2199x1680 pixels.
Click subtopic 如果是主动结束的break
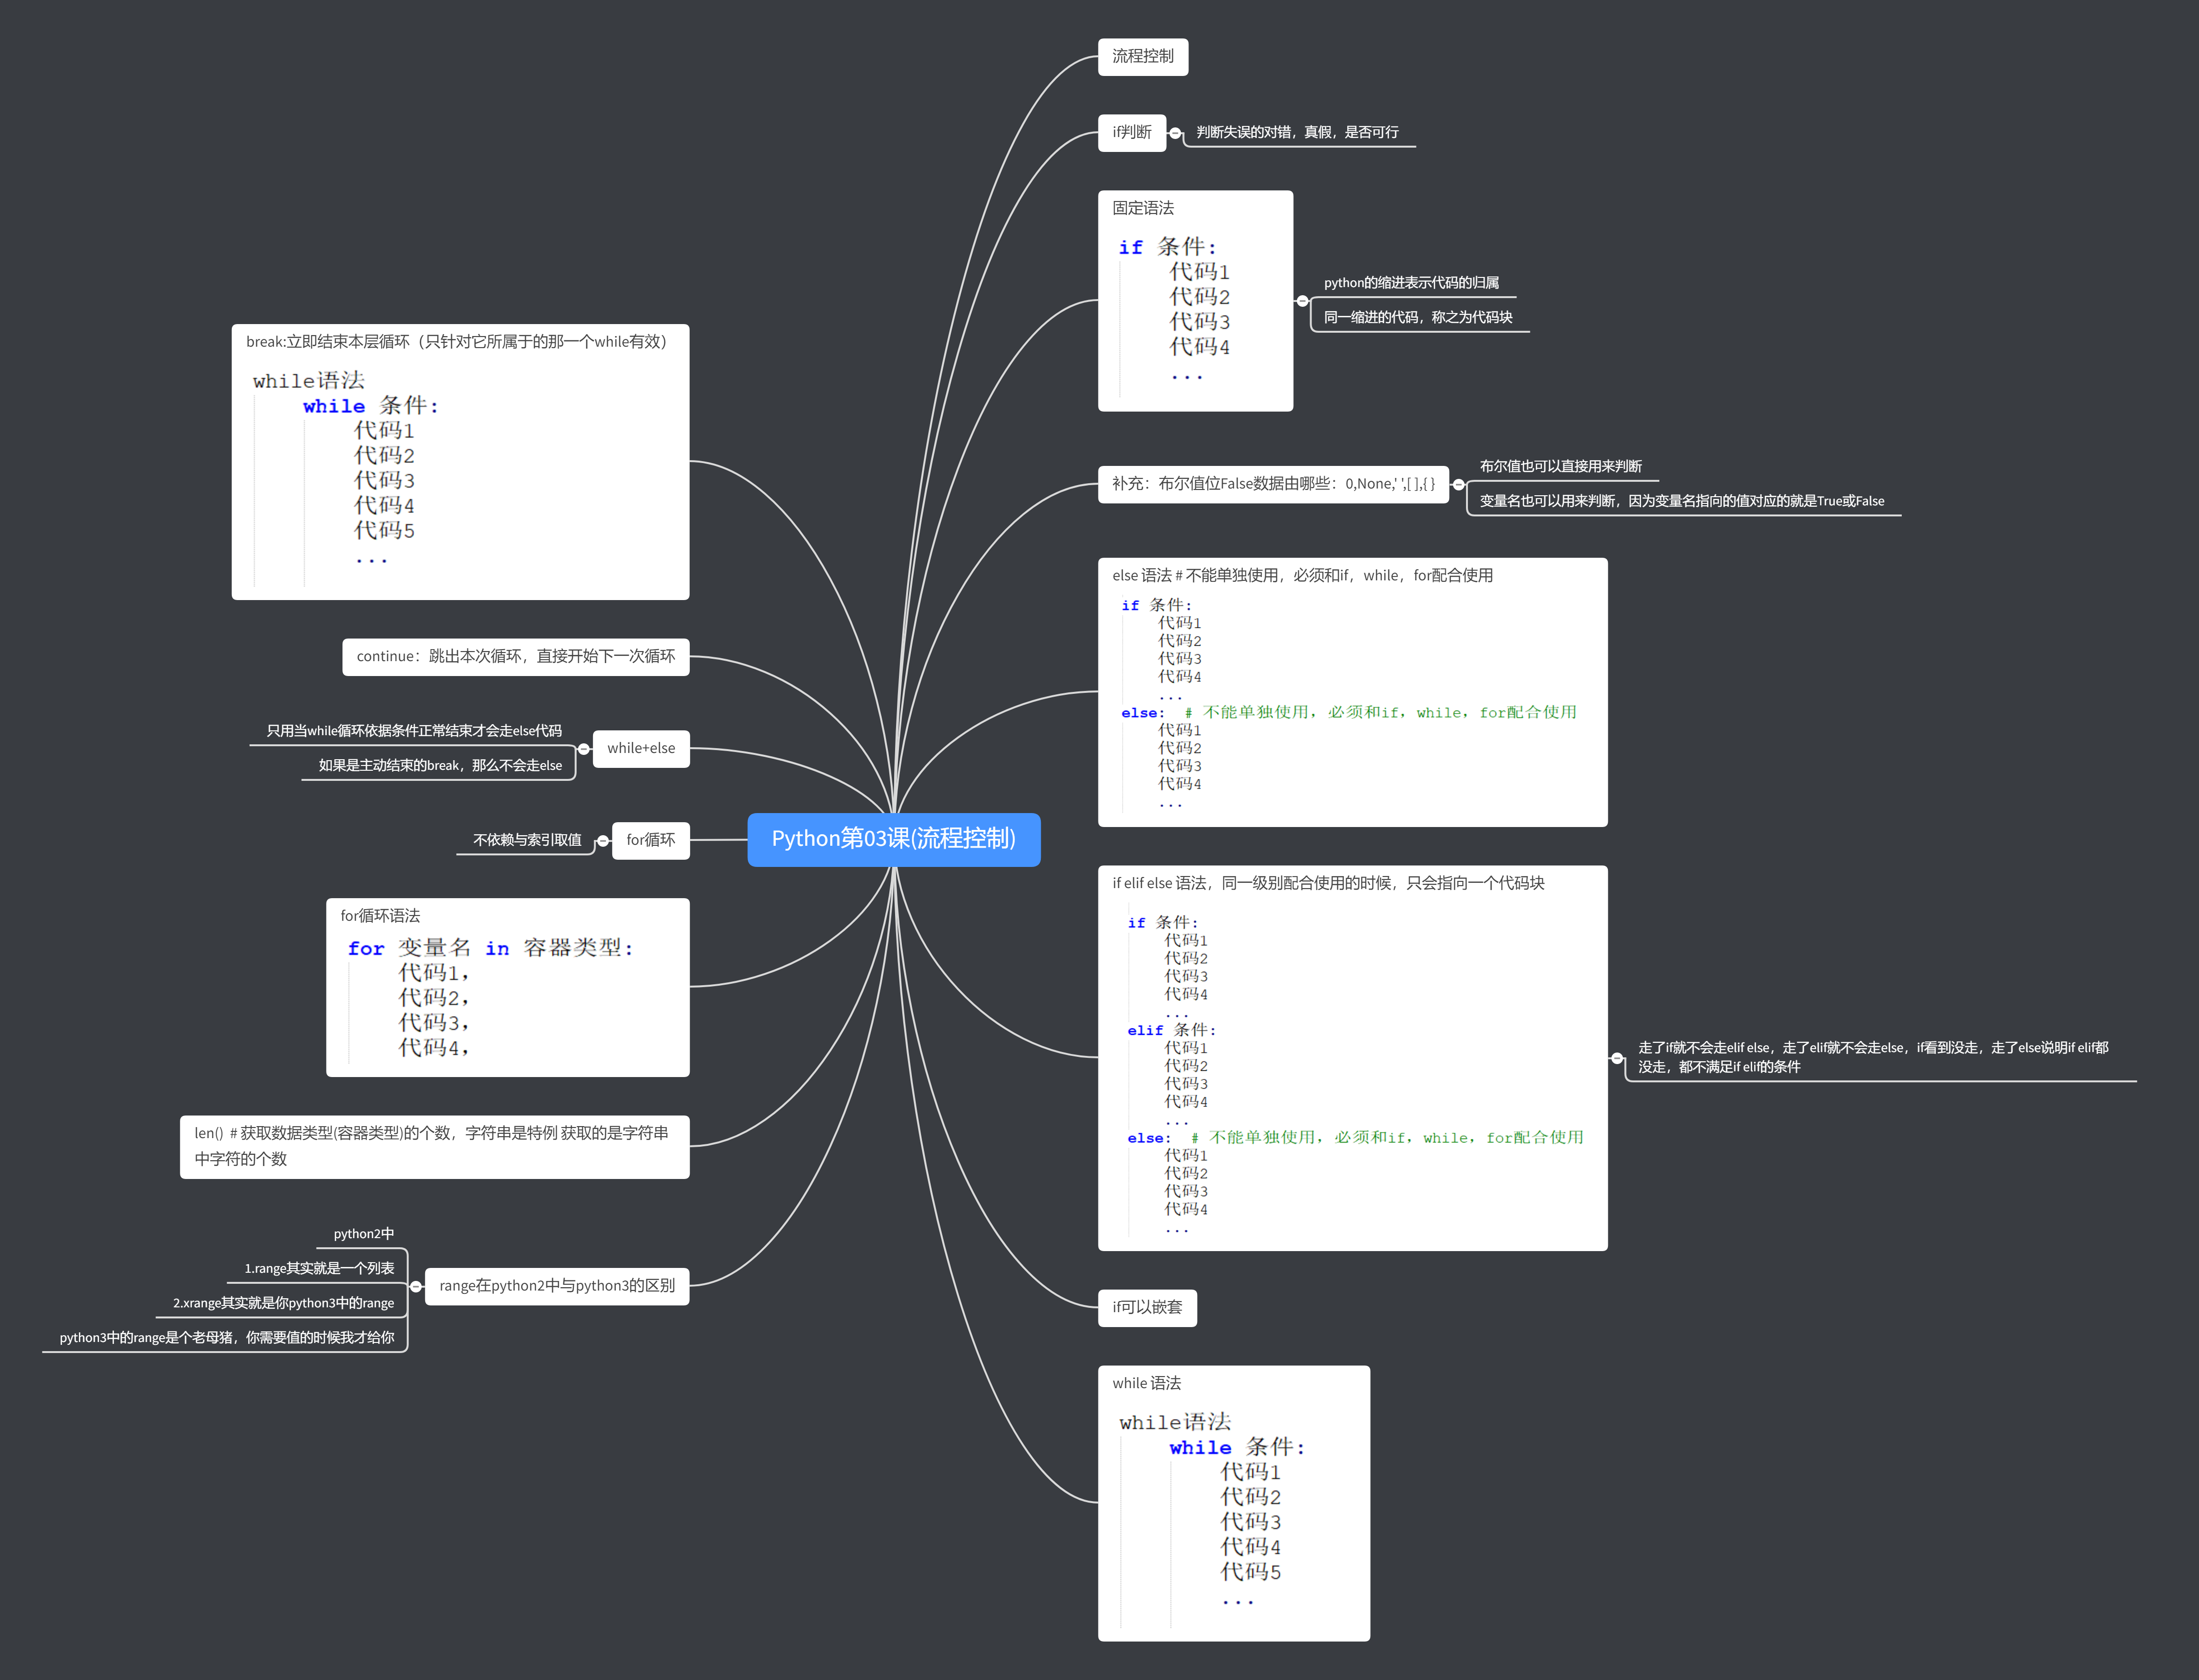(x=440, y=766)
